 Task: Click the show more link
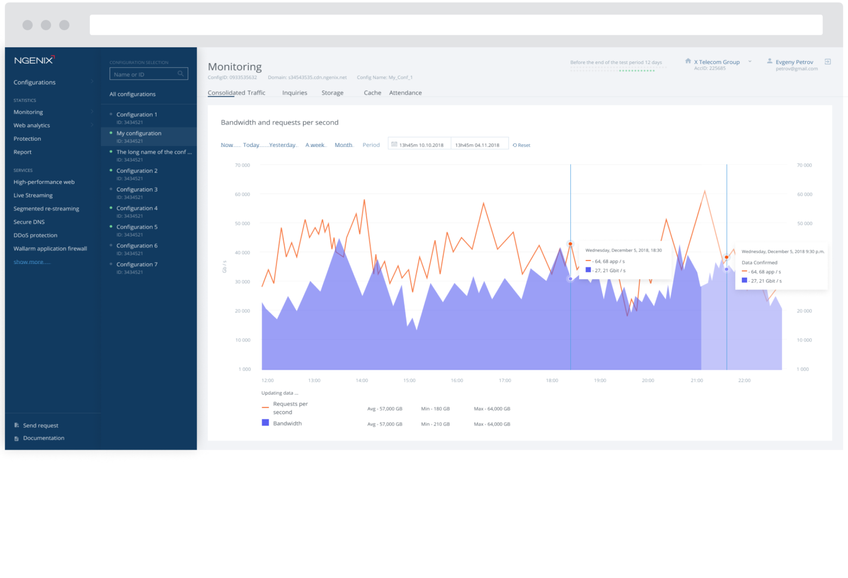pos(32,262)
